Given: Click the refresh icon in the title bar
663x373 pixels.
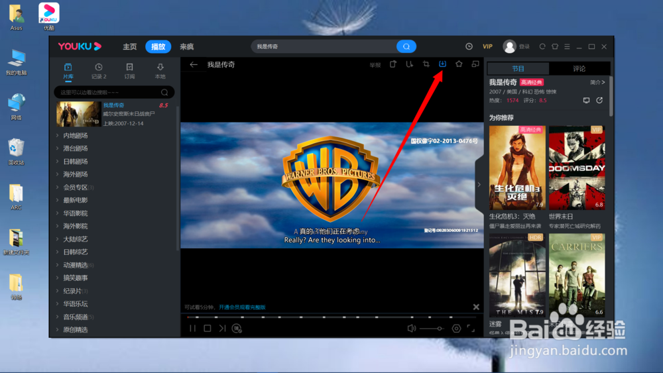Looking at the screenshot, I should click(x=542, y=46).
